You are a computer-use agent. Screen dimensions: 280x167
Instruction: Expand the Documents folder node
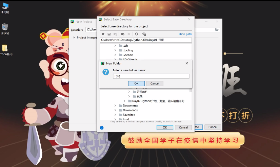coord(115,106)
